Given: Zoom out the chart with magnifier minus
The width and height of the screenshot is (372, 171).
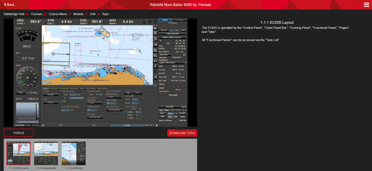Looking at the screenshot, I should (155, 56).
